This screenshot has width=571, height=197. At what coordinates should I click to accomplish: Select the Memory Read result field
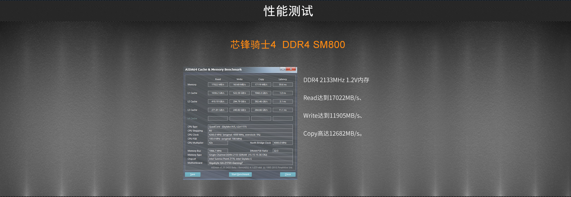pyautogui.click(x=218, y=85)
